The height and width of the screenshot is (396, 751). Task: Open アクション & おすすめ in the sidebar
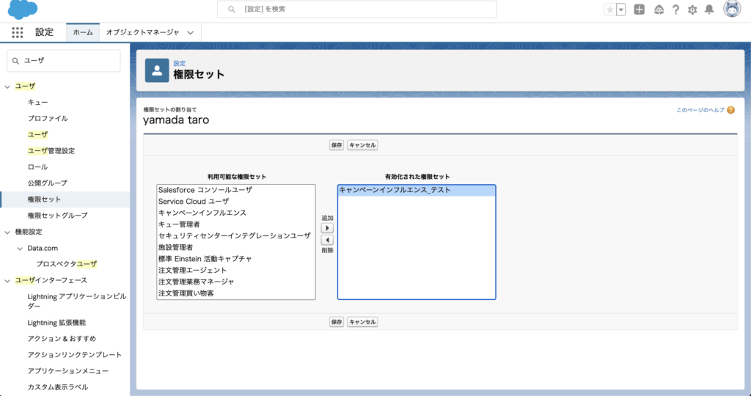tap(62, 339)
